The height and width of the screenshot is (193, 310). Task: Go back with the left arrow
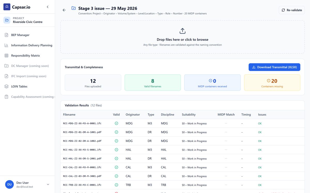(64, 10)
